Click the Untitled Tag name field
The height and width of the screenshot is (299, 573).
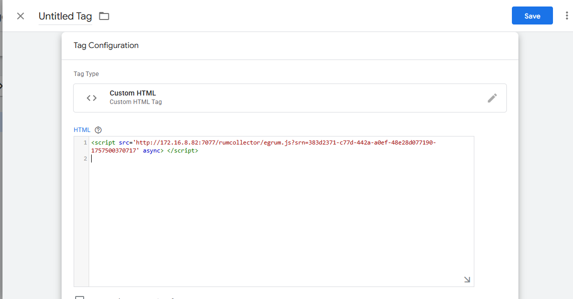click(x=65, y=16)
